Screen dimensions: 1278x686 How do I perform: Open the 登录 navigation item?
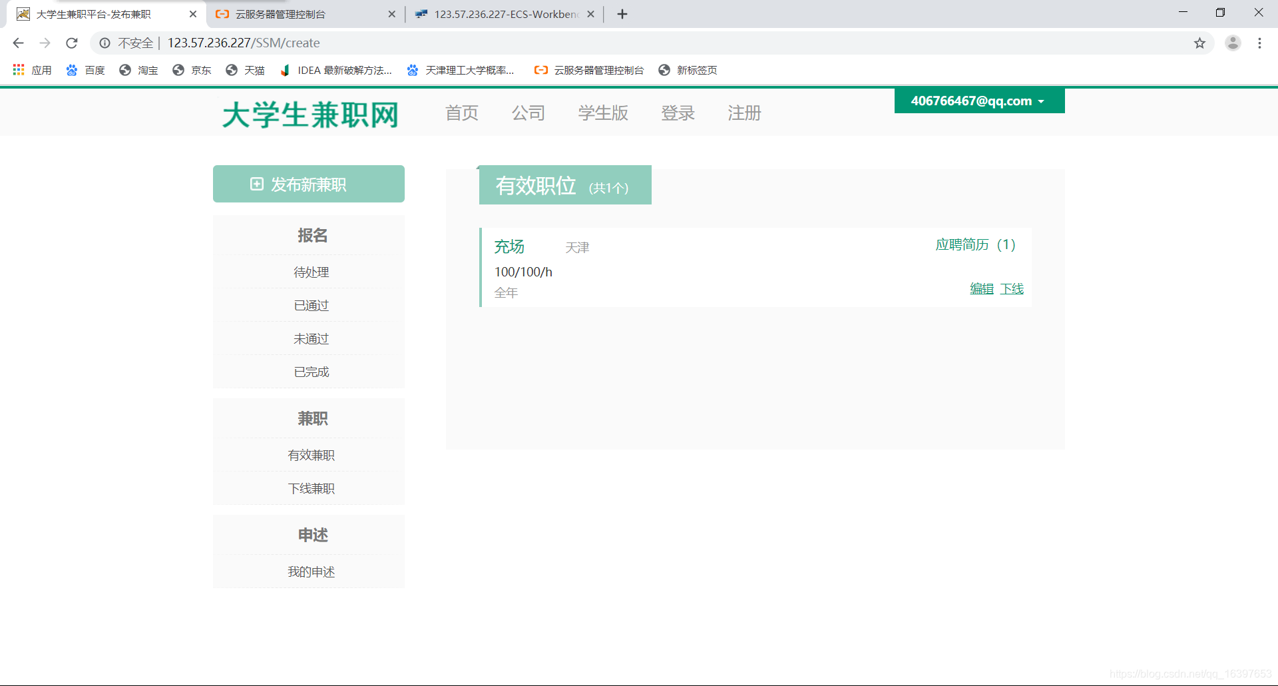[678, 113]
